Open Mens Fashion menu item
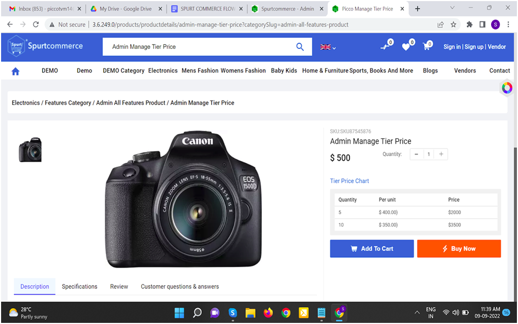The image size is (518, 324). click(x=200, y=71)
